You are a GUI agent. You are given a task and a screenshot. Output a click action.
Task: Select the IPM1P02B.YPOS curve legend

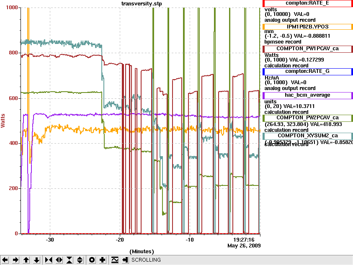[x=307, y=26]
